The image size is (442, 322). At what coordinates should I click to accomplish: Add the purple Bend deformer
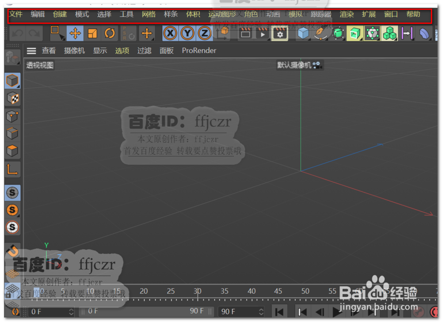tap(424, 34)
